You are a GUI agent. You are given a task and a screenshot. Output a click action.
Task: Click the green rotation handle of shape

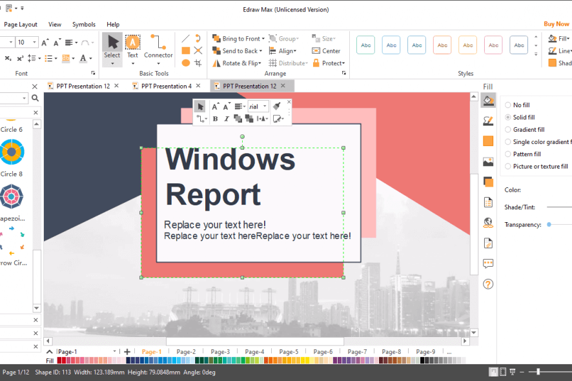coord(242,136)
